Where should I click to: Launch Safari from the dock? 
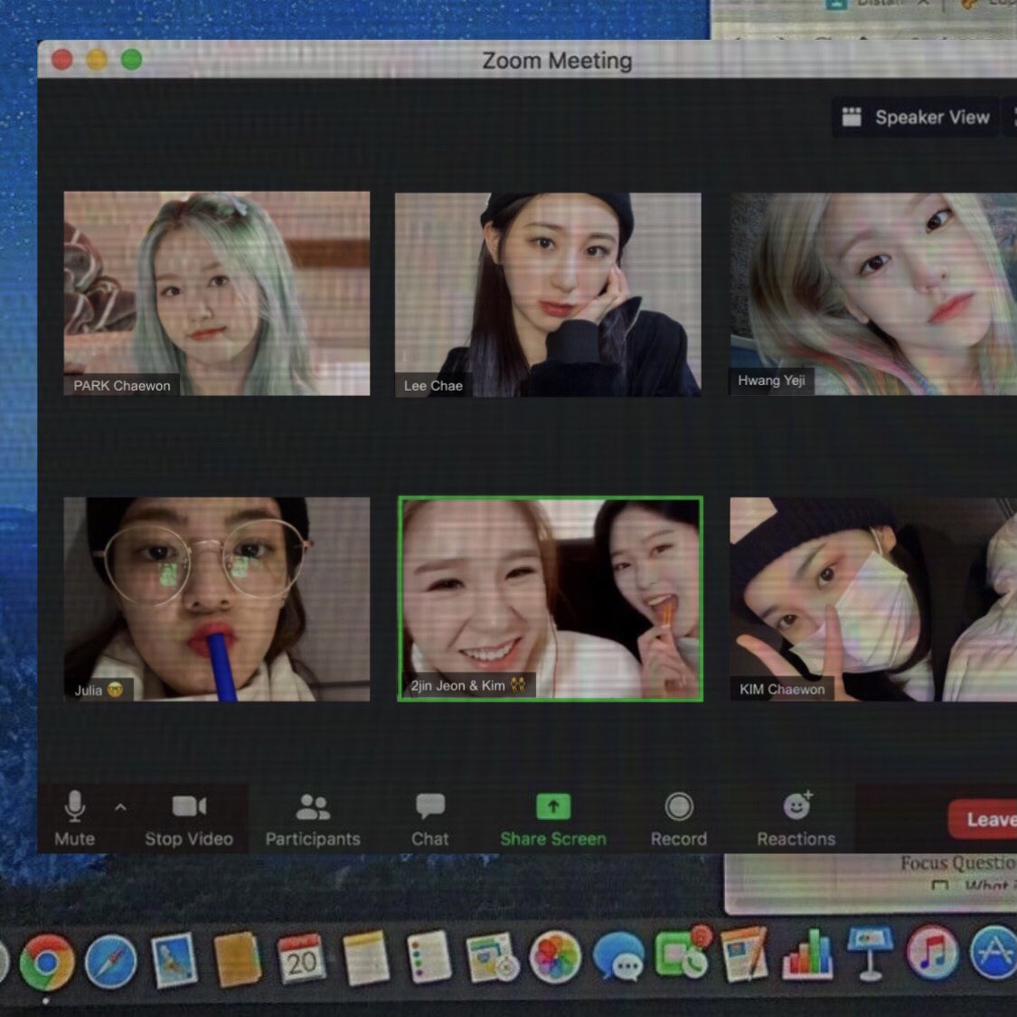click(111, 962)
